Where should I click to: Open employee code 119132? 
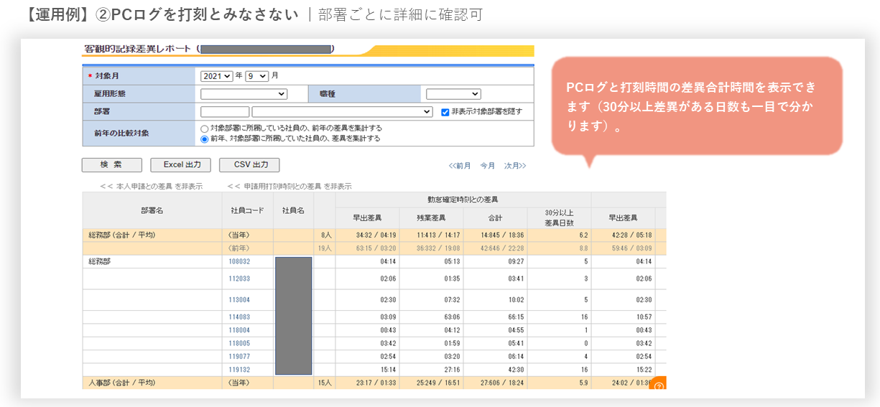pyautogui.click(x=239, y=370)
